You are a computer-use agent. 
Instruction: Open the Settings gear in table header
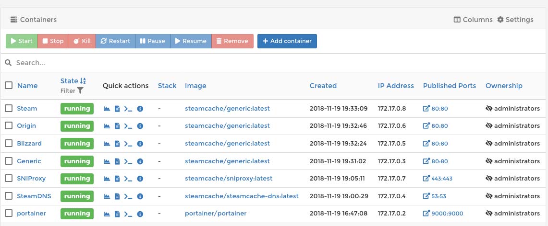515,20
